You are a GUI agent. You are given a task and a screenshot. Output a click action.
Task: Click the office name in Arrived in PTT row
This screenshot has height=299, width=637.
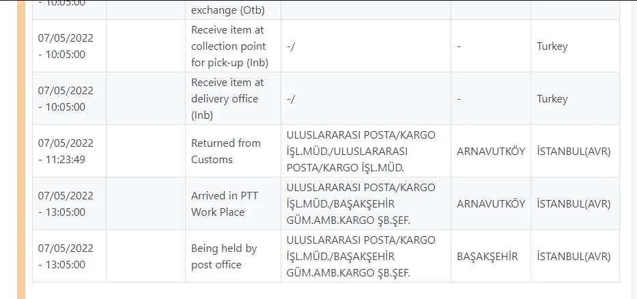click(x=360, y=203)
